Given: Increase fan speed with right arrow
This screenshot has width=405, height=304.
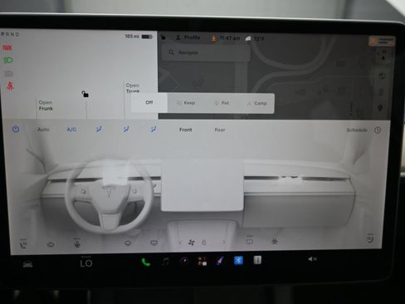Looking at the screenshot, I should pyautogui.click(x=223, y=243).
